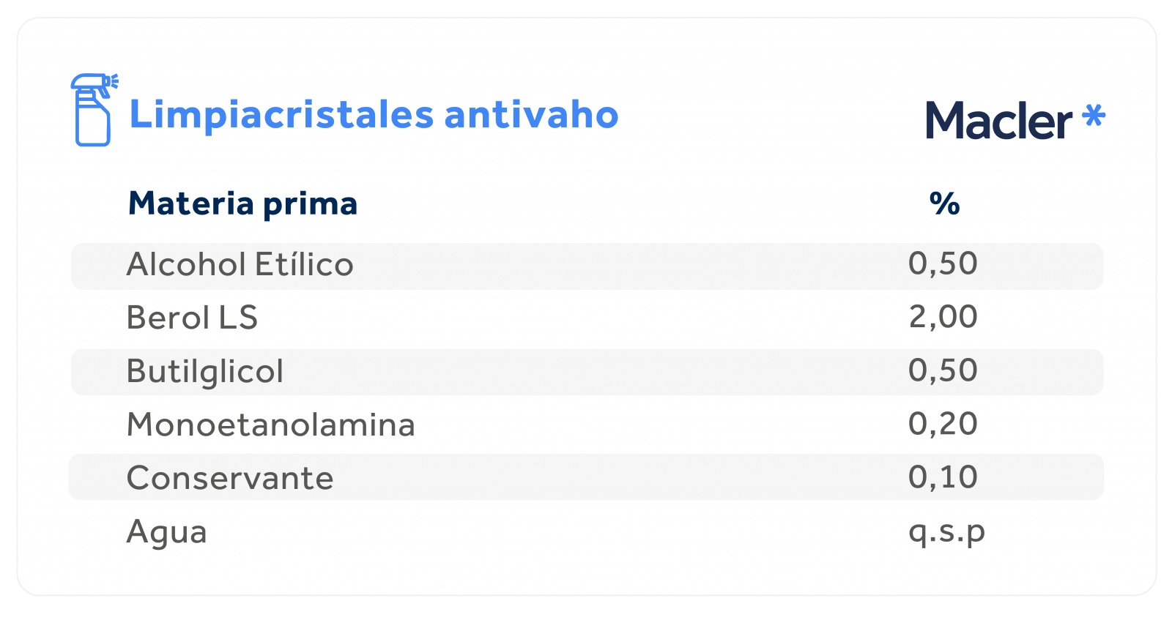Select the Butilglicol row
The image size is (1172, 620).
587,372
